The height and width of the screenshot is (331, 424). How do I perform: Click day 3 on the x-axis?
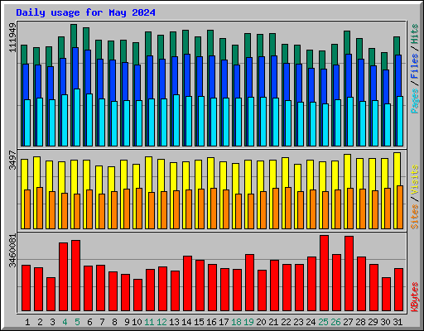coord(52,322)
